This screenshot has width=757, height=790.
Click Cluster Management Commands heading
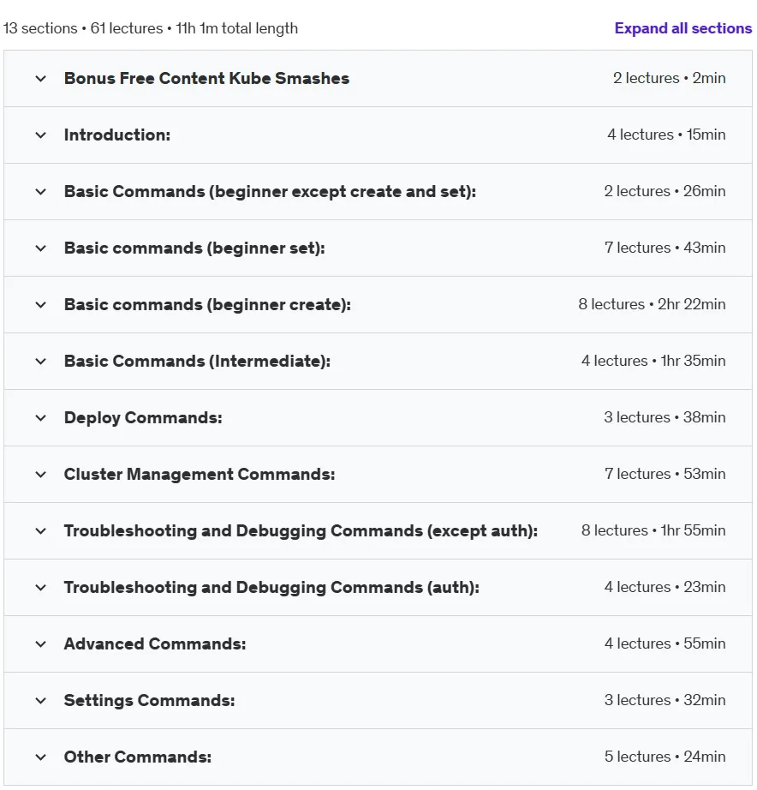(200, 474)
